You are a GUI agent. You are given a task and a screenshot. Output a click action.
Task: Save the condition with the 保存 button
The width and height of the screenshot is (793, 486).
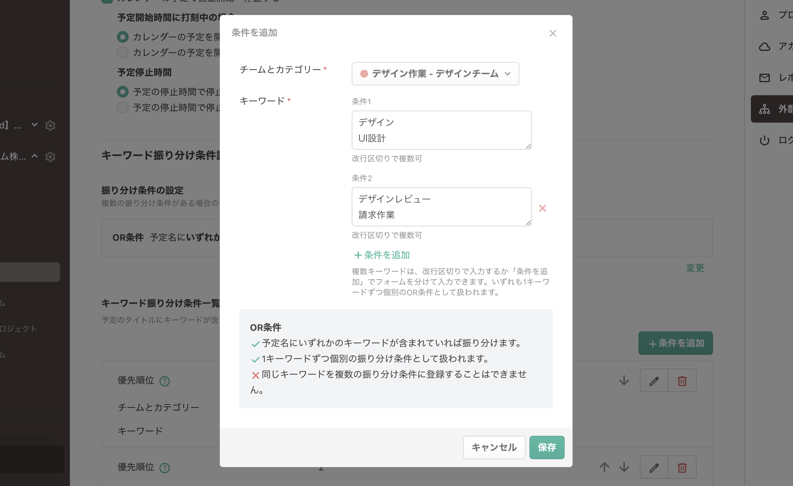point(547,447)
